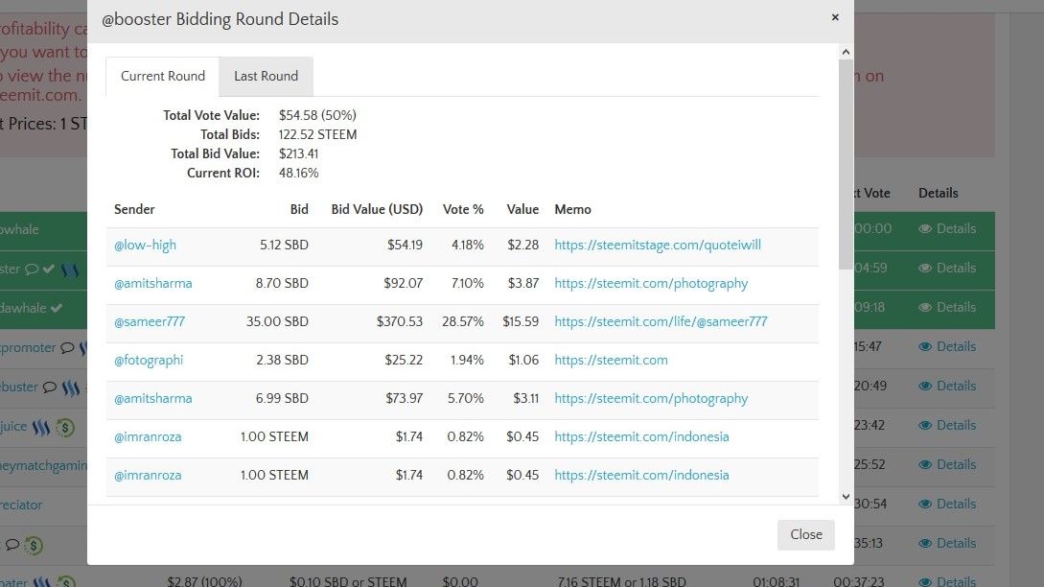Open the steemitstage.com/quoteiwill memo link
1044x587 pixels.
(658, 246)
